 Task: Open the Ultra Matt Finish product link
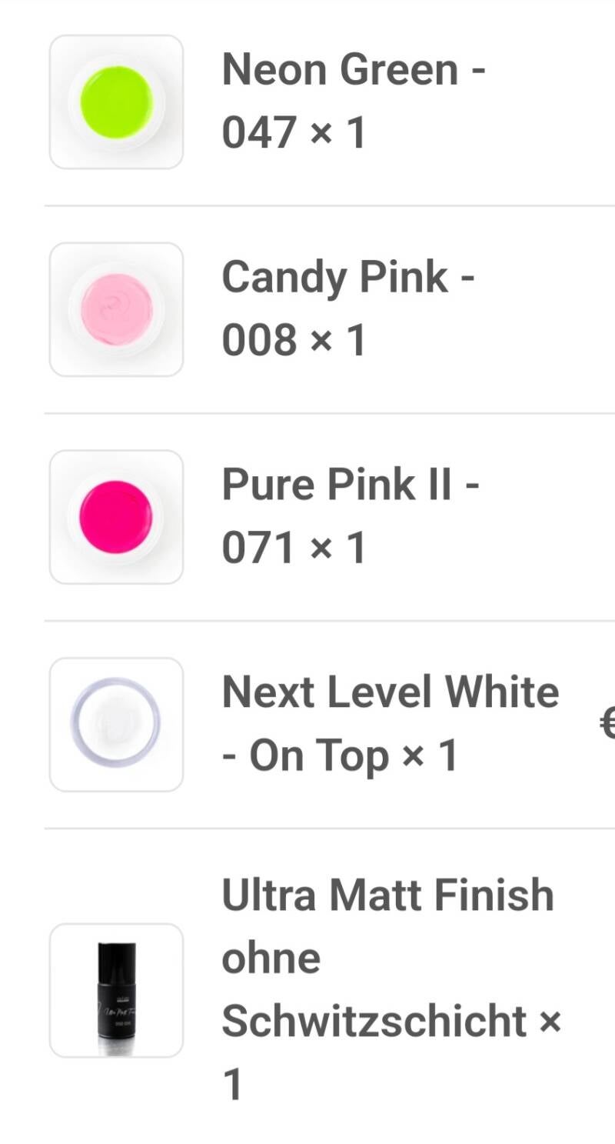pyautogui.click(x=387, y=896)
